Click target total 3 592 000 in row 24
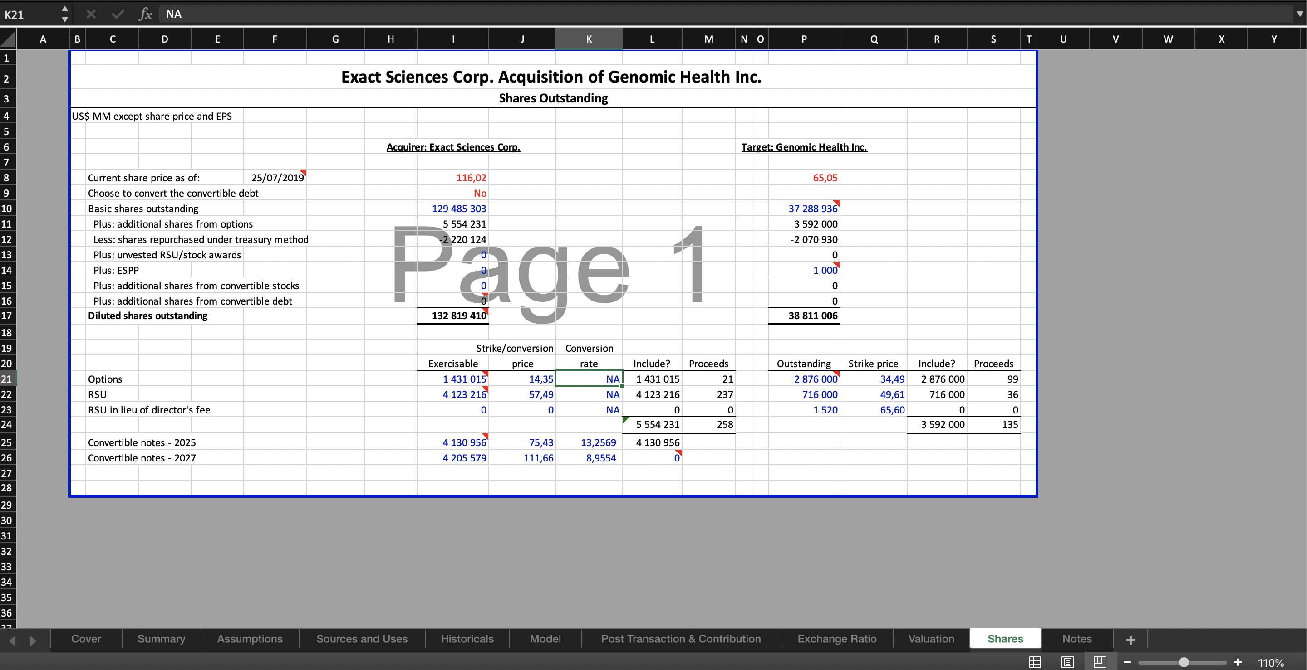The image size is (1307, 670). [x=937, y=424]
